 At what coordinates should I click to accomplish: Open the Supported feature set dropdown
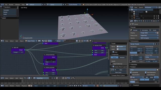tap(149, 35)
